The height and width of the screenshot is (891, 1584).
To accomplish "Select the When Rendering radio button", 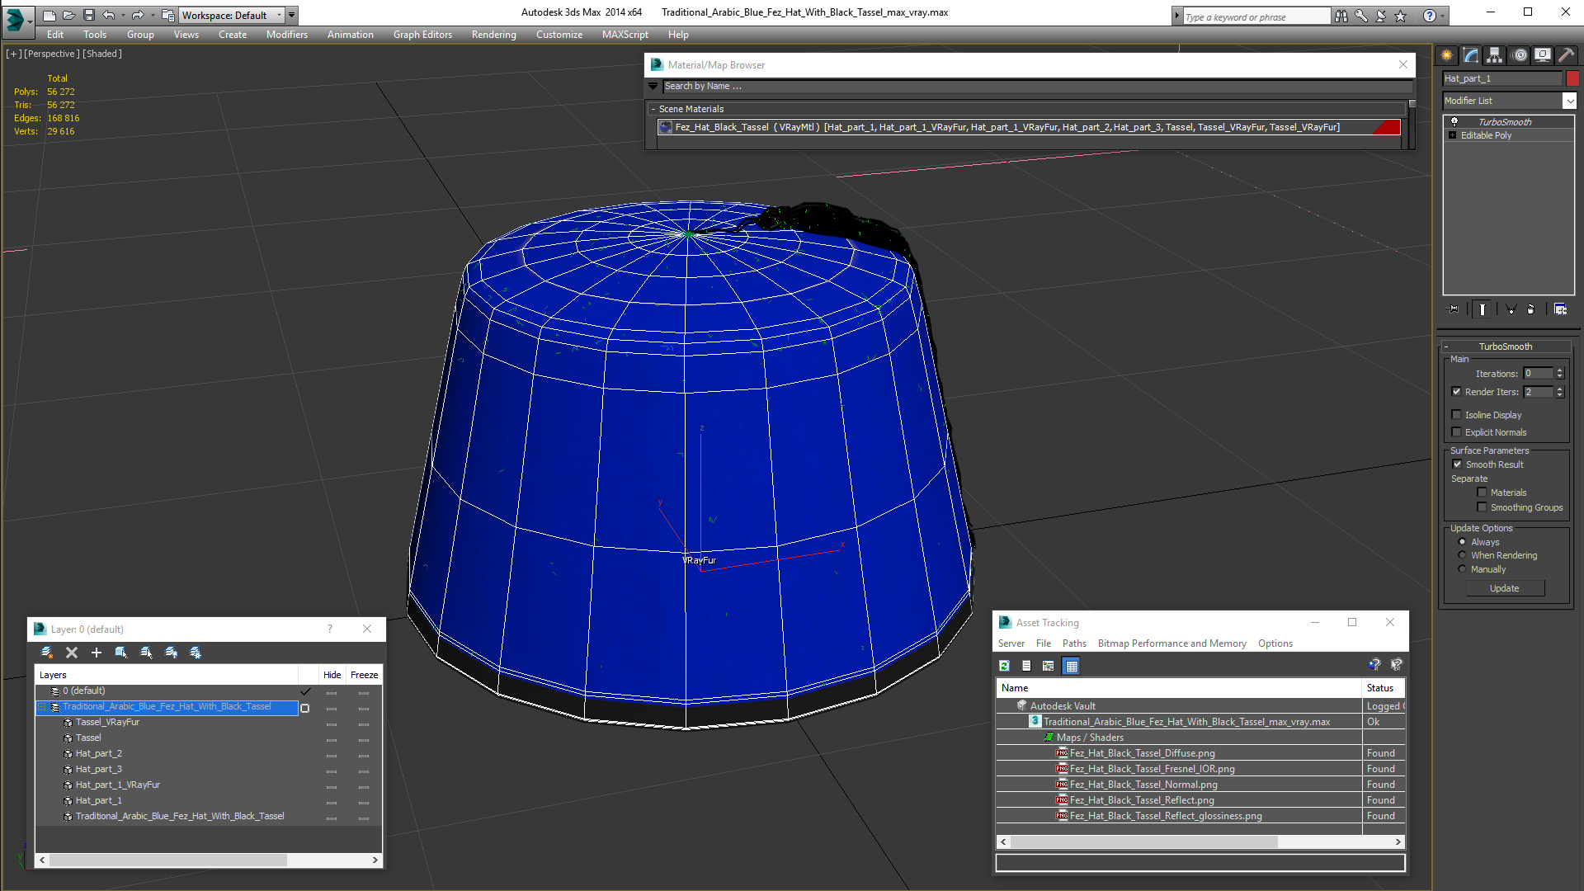I will [1462, 555].
